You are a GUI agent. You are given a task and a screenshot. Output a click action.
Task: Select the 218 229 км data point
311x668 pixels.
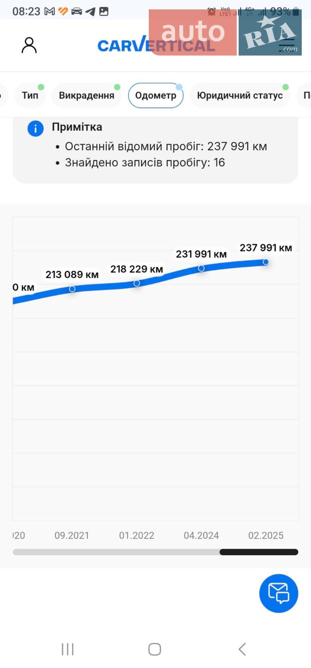137,283
